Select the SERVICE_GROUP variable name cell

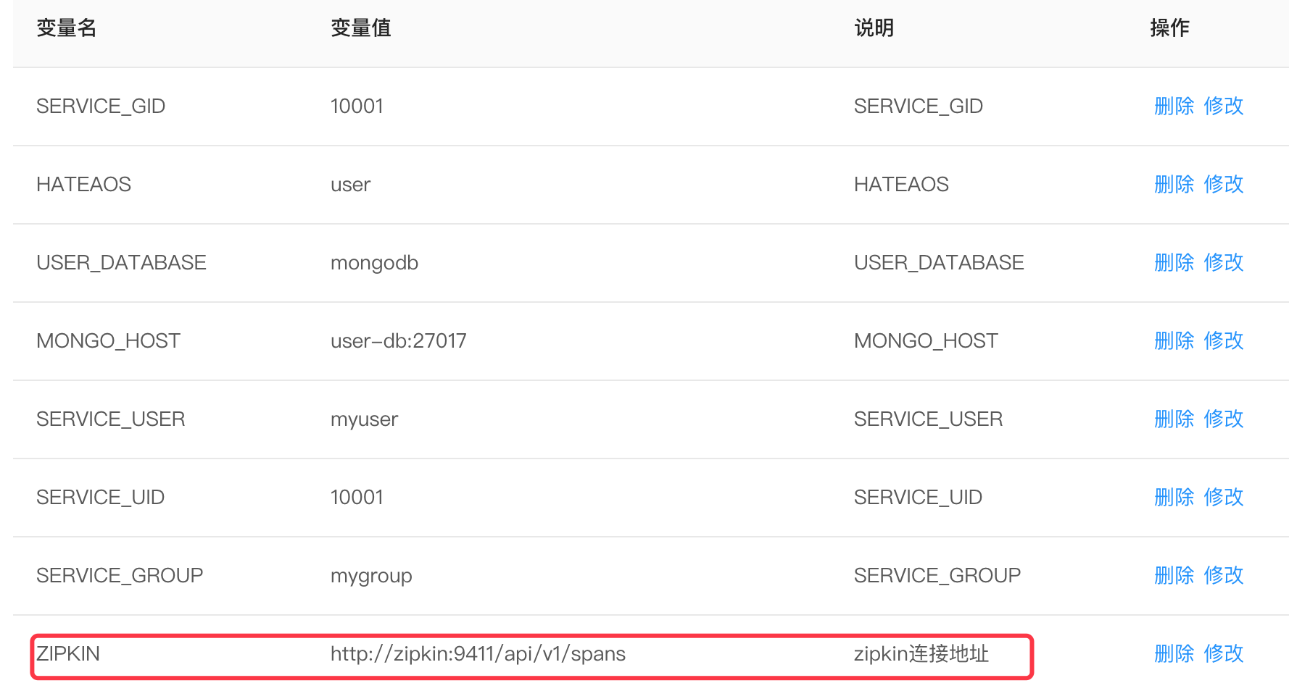(x=120, y=576)
